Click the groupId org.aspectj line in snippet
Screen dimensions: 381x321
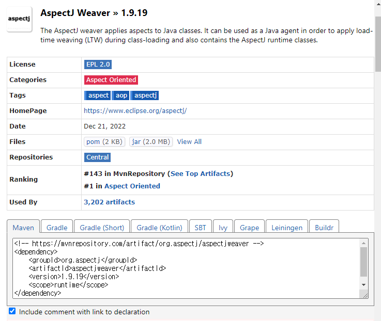pyautogui.click(x=83, y=260)
